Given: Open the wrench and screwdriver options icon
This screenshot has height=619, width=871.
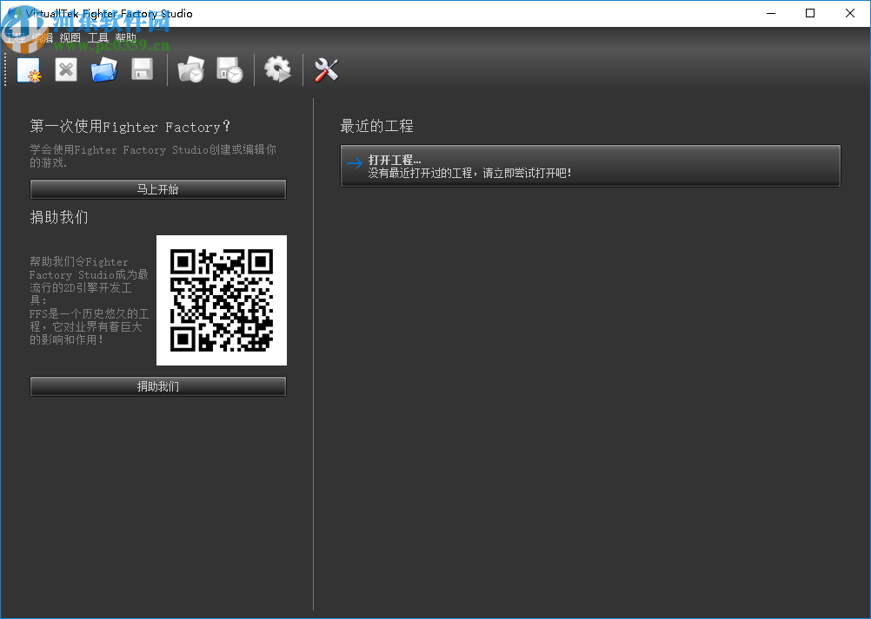Looking at the screenshot, I should tap(326, 70).
